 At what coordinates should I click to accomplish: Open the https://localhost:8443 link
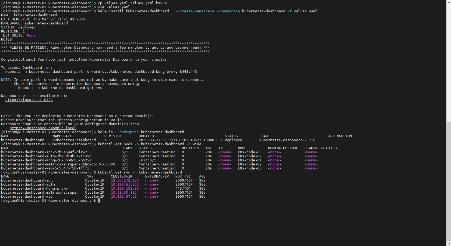coord(29,100)
